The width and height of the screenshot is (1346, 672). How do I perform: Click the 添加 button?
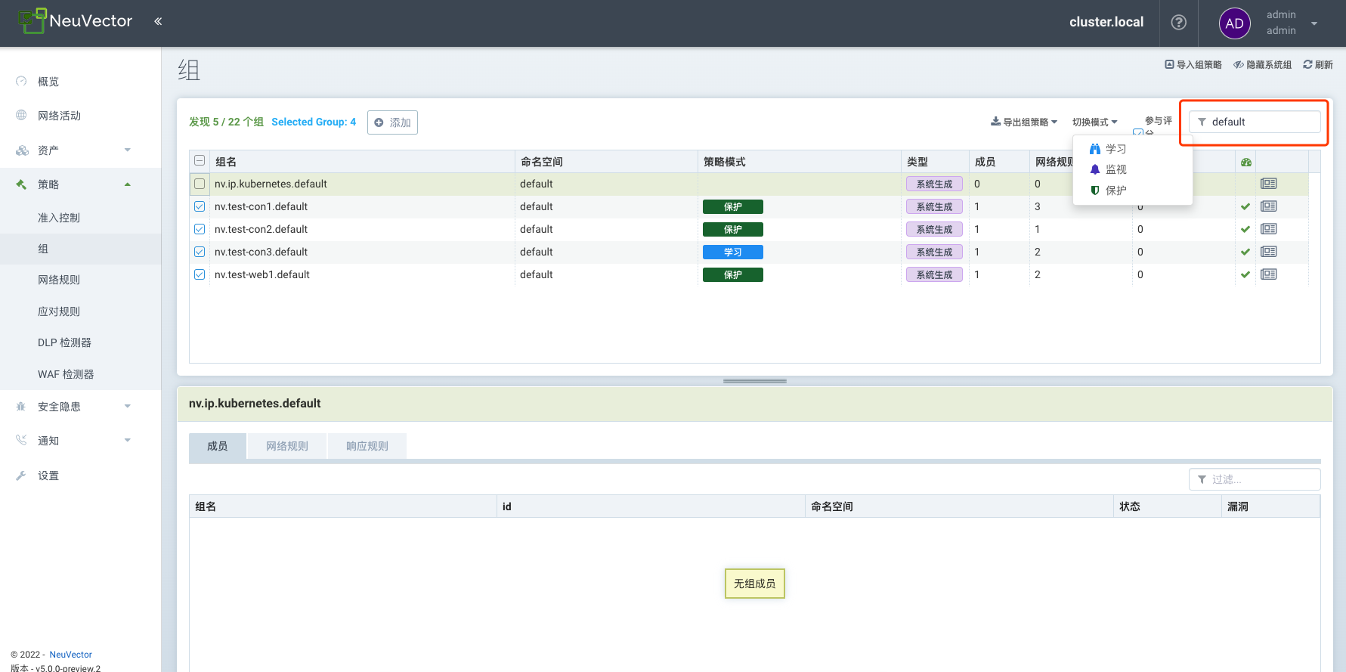point(392,122)
